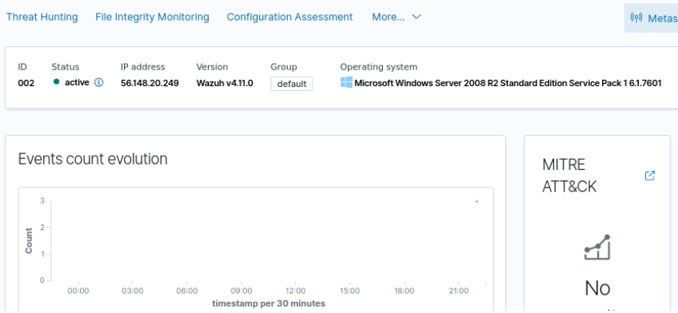Image resolution: width=678 pixels, height=313 pixels.
Task: Click the 12:00 axis label
Action: point(296,291)
